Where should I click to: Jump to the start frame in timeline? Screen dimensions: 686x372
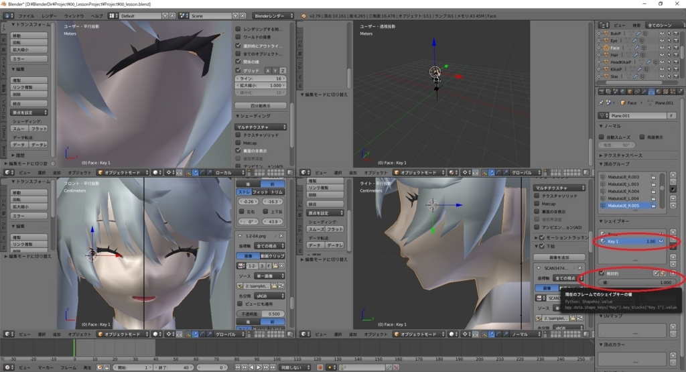click(x=236, y=367)
